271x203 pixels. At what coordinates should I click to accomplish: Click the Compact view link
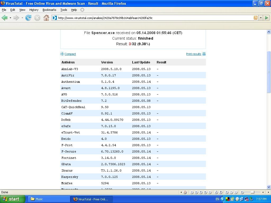tap(70, 54)
